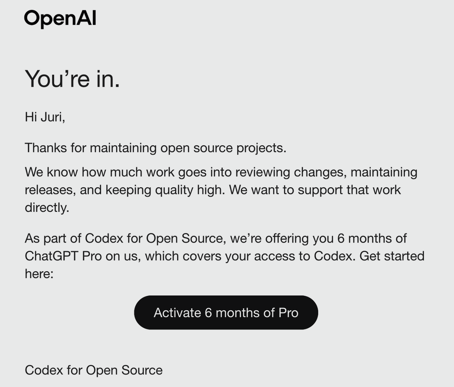
Task: Click the word "here:" above the button
Action: pos(39,274)
